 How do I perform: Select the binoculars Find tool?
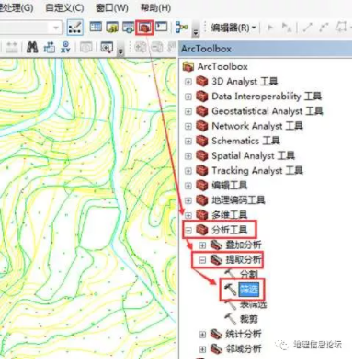32,48
